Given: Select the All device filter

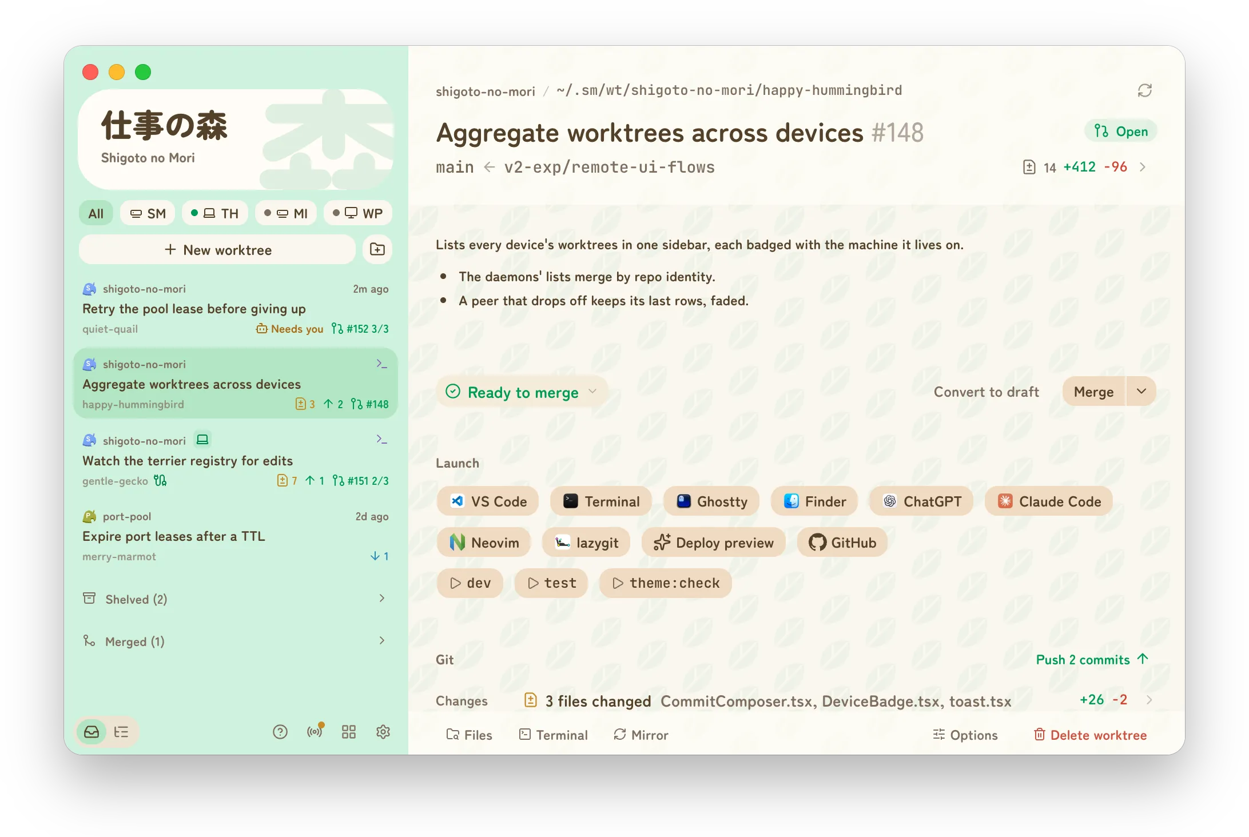Looking at the screenshot, I should tap(96, 213).
